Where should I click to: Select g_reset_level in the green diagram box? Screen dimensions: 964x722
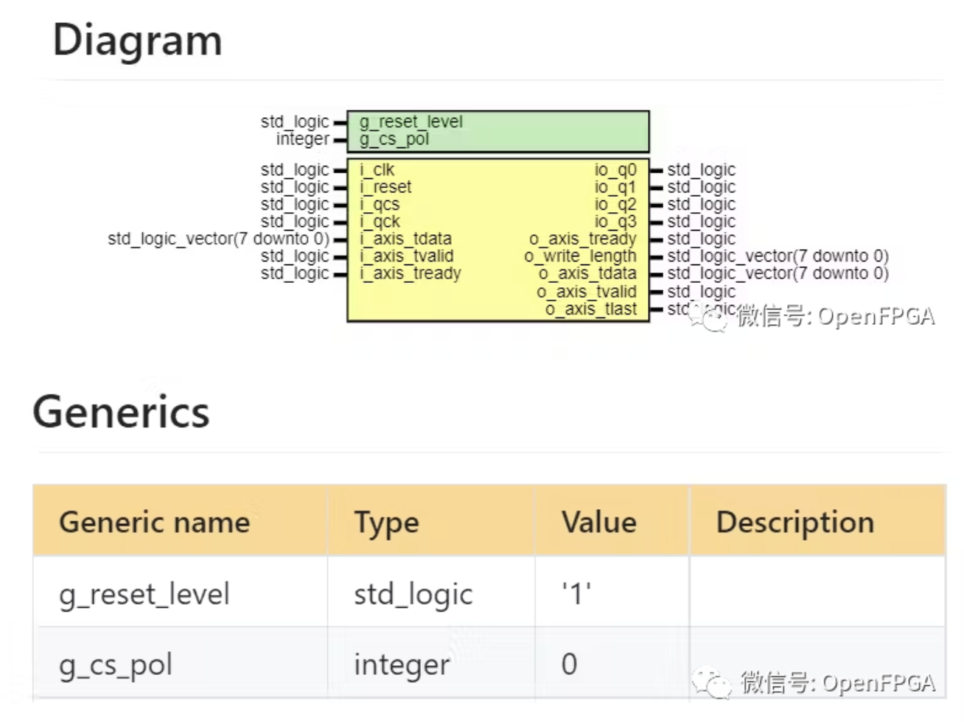[x=411, y=122]
